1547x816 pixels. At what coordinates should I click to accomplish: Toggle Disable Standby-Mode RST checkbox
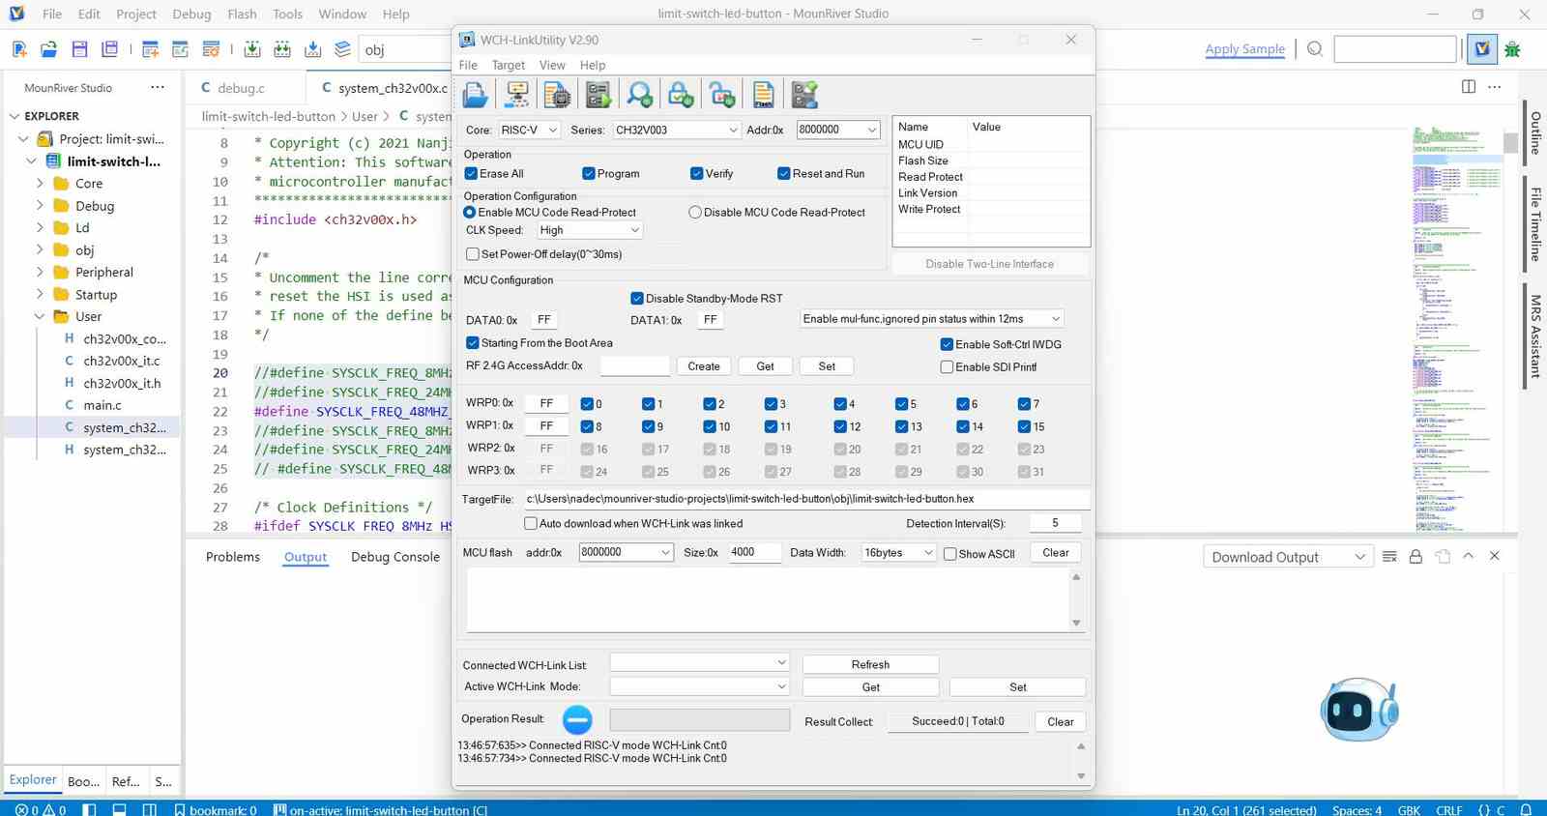click(x=637, y=298)
